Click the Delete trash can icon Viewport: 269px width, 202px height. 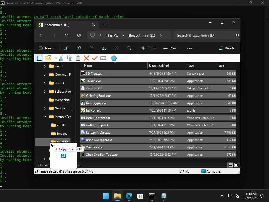pos(129,48)
